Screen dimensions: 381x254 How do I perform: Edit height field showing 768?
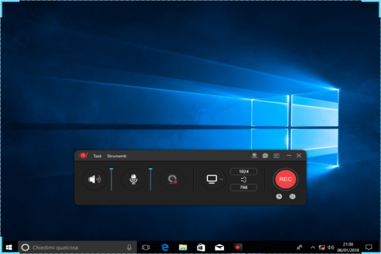click(243, 188)
